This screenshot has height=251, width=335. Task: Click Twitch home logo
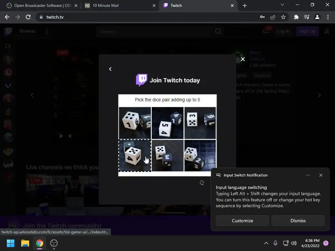[8, 31]
